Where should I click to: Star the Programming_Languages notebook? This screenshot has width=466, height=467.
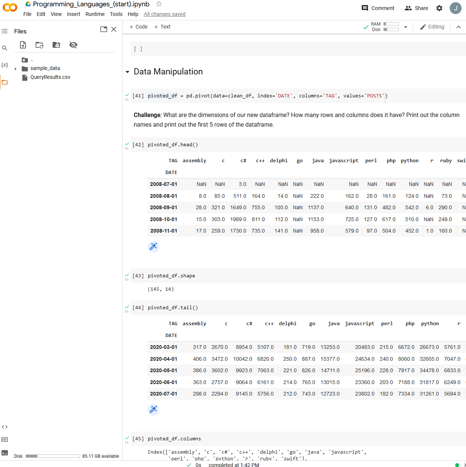[x=159, y=4]
